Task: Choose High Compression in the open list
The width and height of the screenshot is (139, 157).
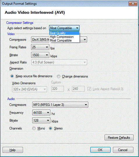Action: (x=64, y=37)
